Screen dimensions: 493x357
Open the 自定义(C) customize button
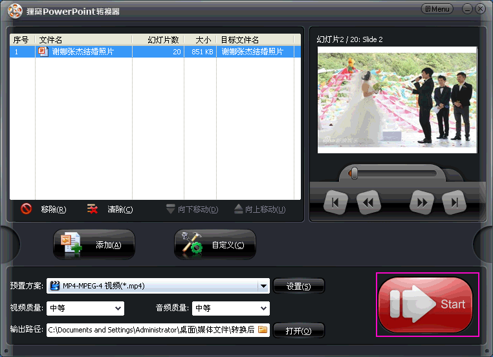[x=215, y=244]
